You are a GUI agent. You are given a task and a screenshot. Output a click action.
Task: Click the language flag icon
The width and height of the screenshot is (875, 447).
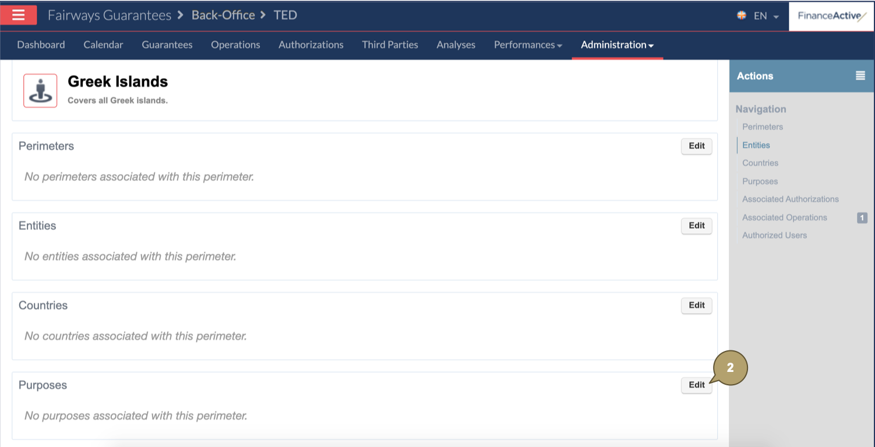click(x=742, y=16)
